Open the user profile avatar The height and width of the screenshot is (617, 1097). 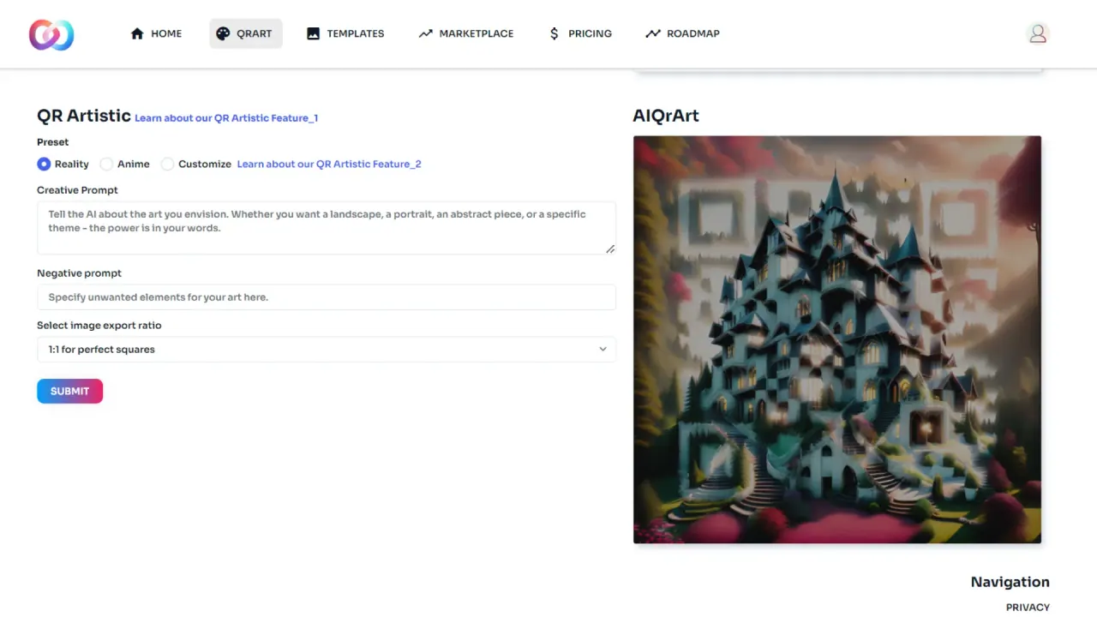pyautogui.click(x=1038, y=33)
